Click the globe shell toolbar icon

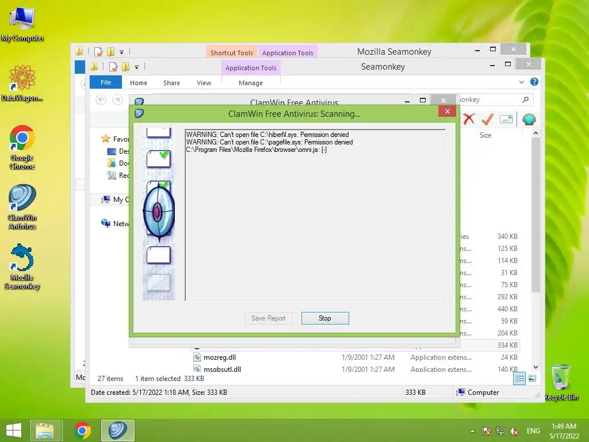pos(529,120)
